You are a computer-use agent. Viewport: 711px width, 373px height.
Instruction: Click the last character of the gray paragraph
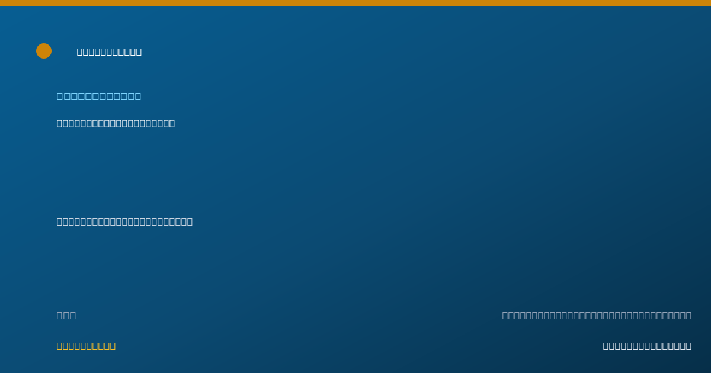click(x=190, y=221)
